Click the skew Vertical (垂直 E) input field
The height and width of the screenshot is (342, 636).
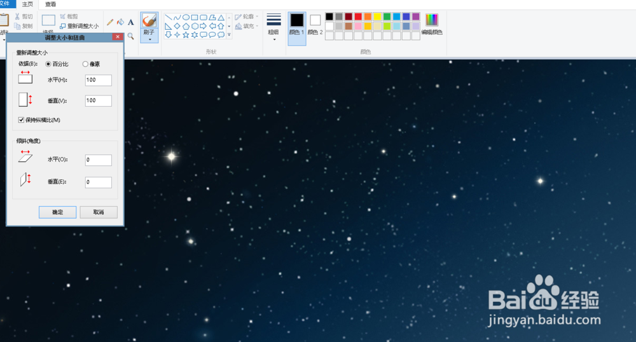click(98, 182)
